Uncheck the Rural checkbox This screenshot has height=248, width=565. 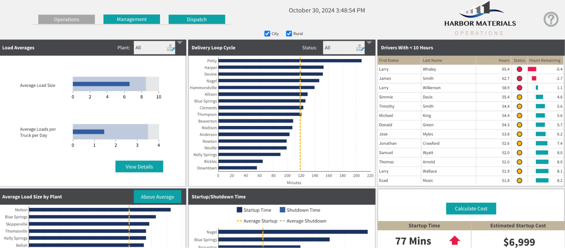[289, 34]
